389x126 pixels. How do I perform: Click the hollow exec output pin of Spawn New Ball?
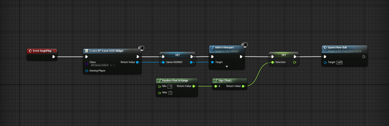364,57
